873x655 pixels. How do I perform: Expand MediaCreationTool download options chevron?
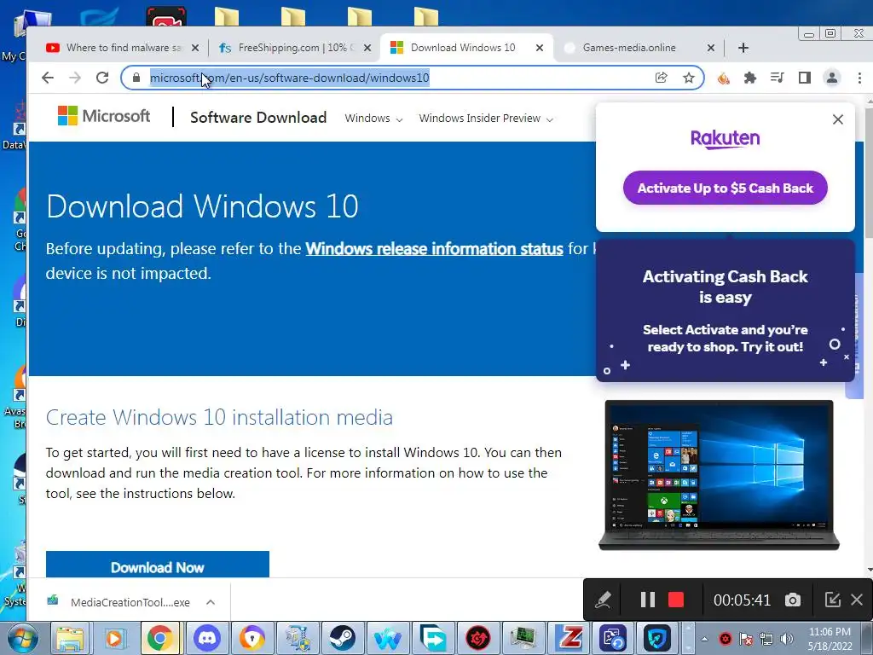(211, 602)
